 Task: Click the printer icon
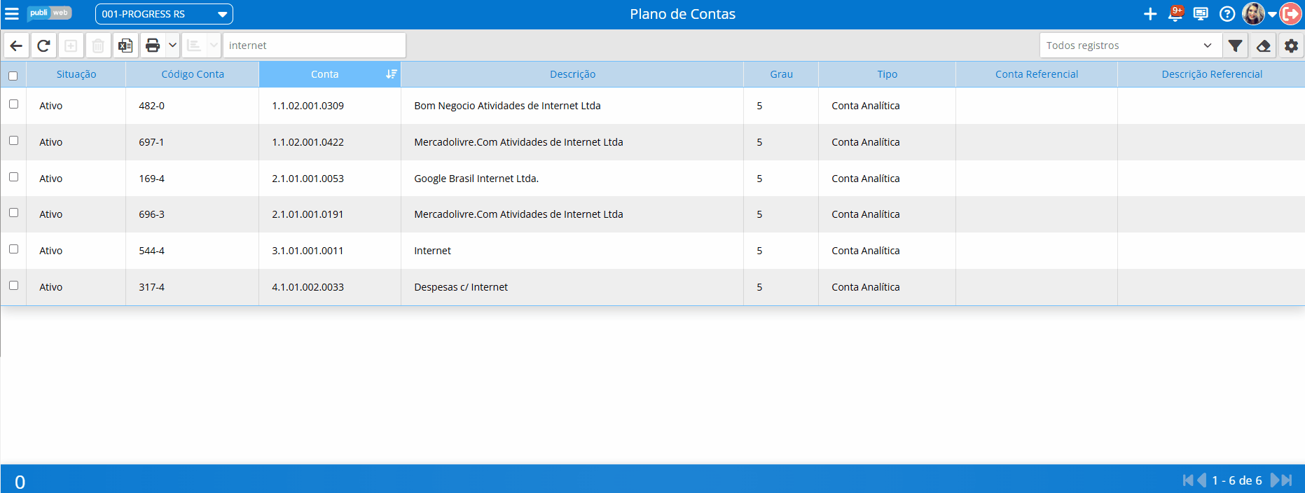click(153, 46)
